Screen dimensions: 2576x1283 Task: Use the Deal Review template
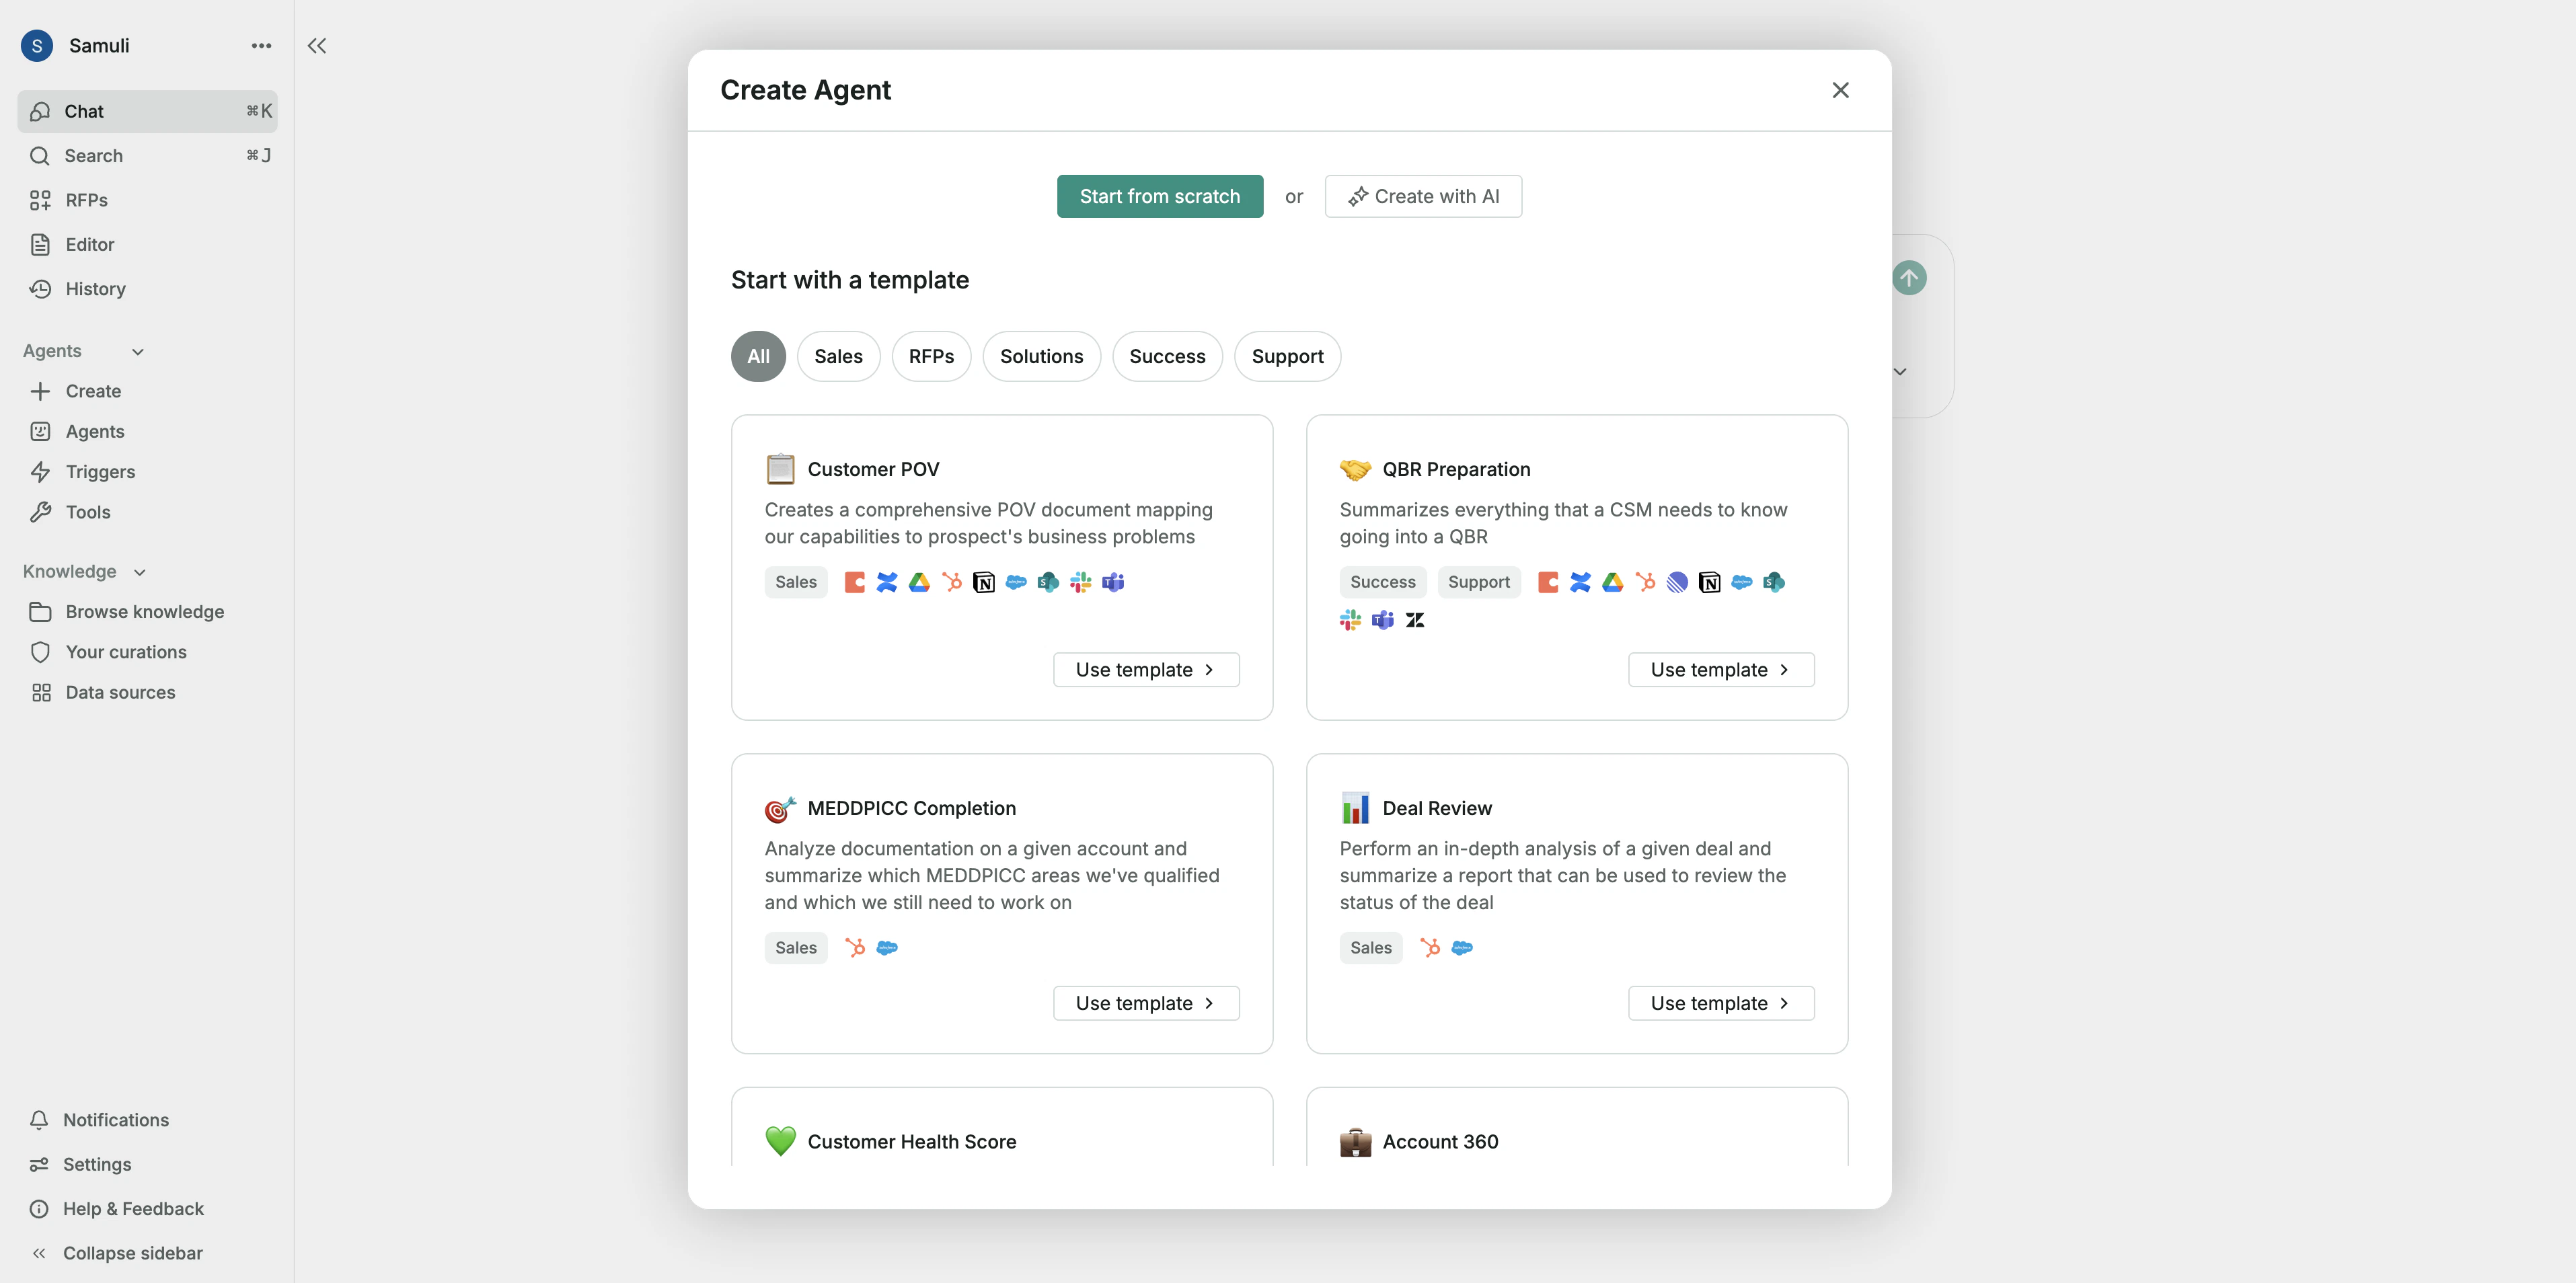click(1720, 1003)
